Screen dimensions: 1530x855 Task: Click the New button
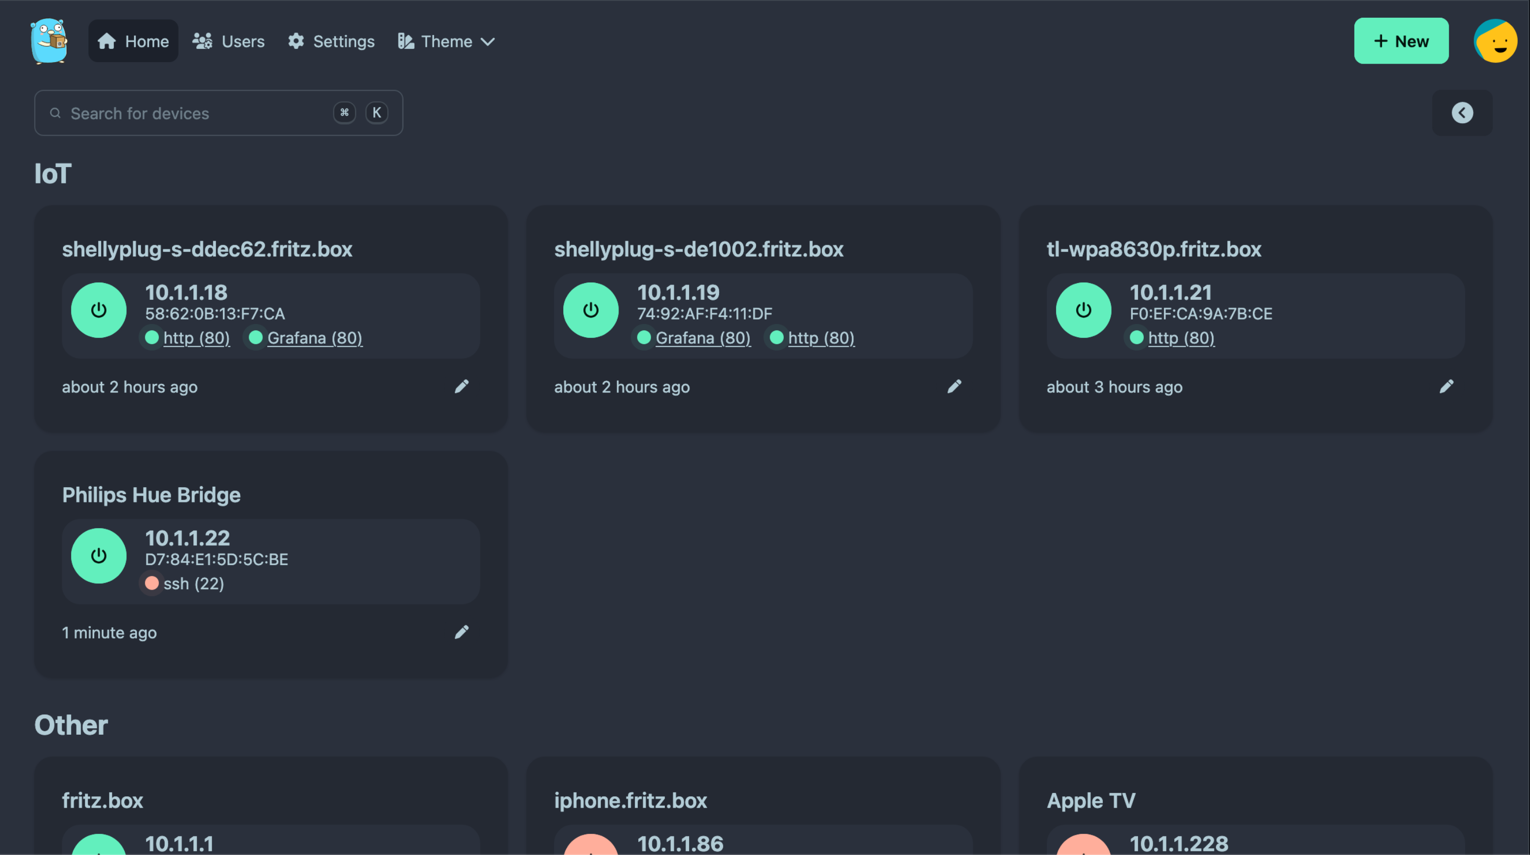(x=1400, y=41)
